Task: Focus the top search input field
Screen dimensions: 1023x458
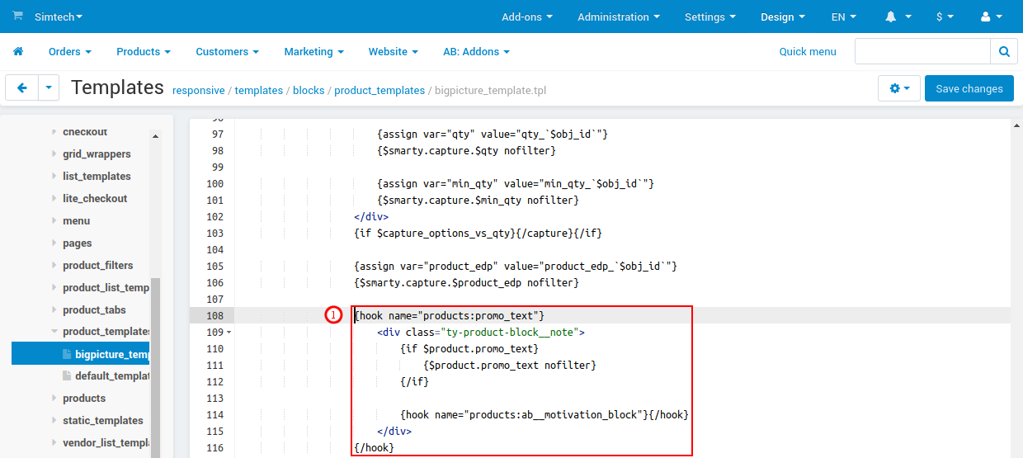Action: point(922,51)
